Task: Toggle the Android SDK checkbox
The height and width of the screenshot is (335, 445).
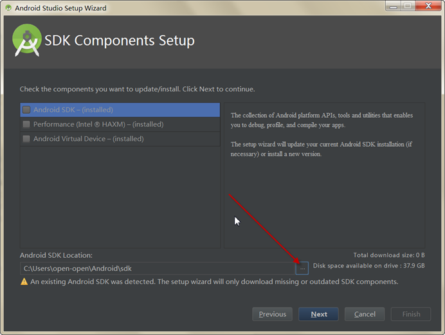Action: tap(26, 110)
